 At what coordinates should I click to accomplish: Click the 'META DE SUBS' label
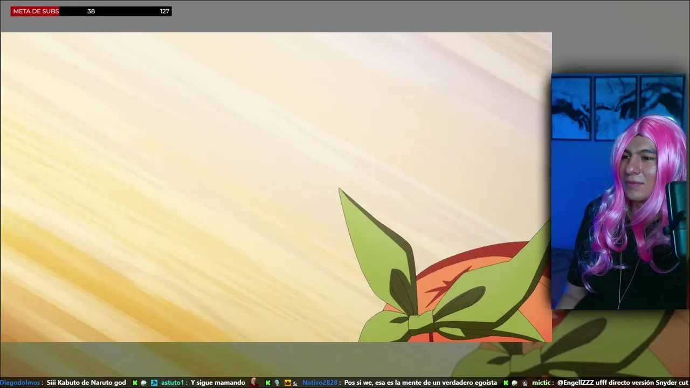coord(36,11)
